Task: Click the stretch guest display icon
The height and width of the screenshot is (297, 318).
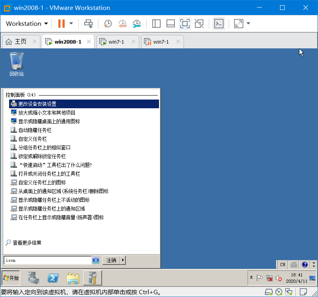Action: [238, 23]
